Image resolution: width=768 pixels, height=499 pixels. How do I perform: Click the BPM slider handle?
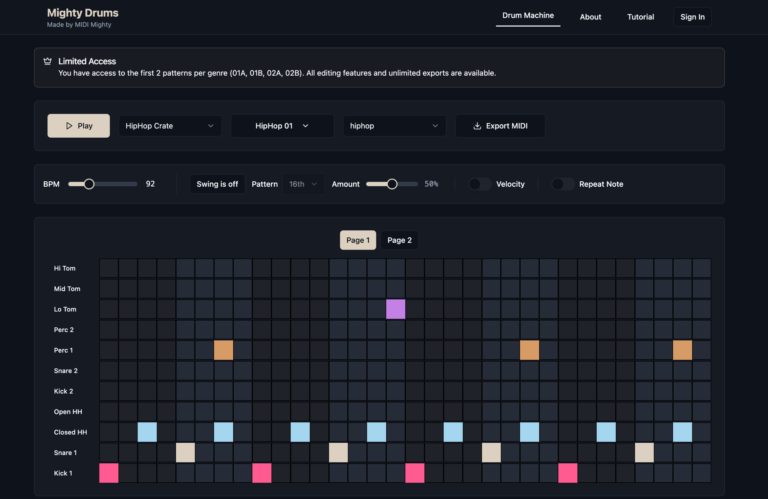click(x=89, y=184)
